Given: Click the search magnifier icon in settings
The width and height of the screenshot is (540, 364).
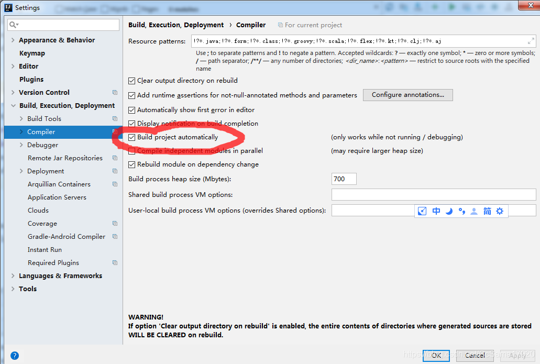Looking at the screenshot, I should tap(14, 25).
